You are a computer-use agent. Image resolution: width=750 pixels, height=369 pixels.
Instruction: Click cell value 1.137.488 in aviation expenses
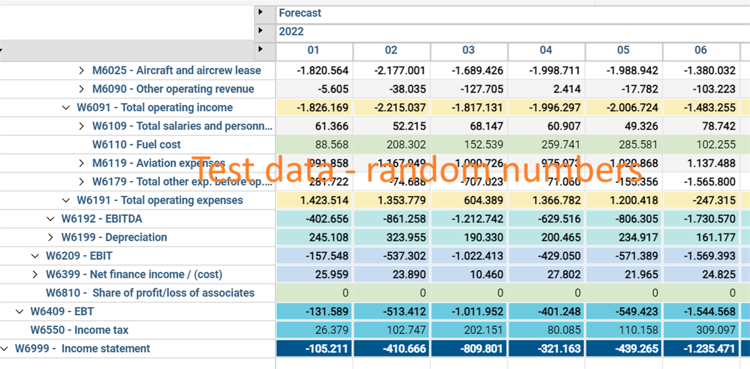coord(701,164)
